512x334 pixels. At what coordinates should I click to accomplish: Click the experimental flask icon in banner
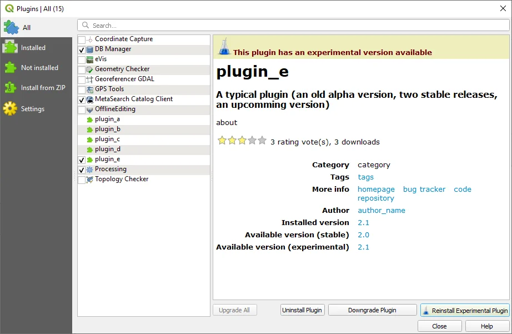click(224, 47)
